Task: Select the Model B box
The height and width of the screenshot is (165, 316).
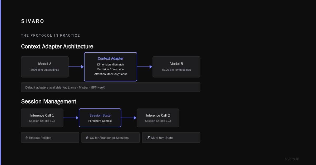Action: [x=176, y=67]
